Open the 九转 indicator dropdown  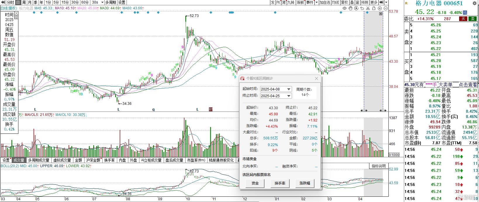[x=291, y=2]
